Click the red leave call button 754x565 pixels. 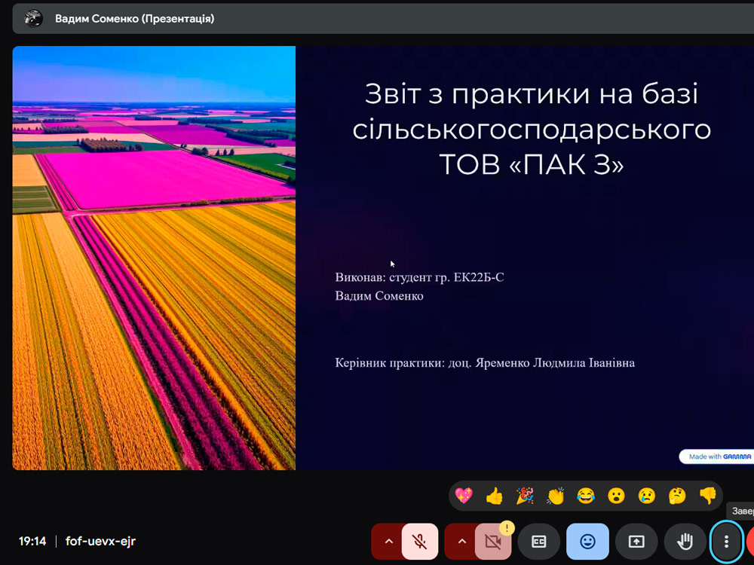tap(749, 542)
